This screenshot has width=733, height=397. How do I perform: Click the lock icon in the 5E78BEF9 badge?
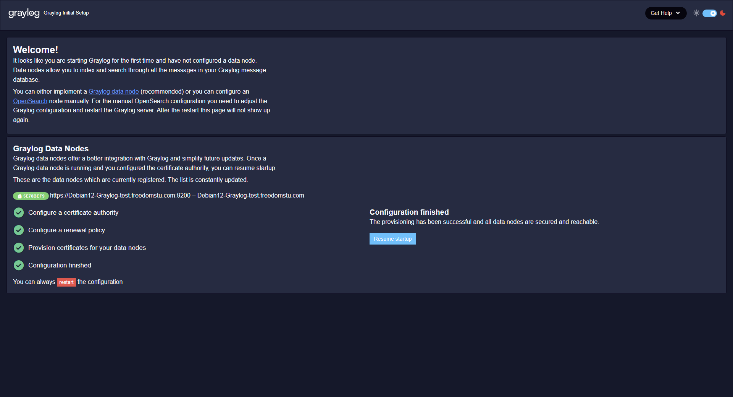tap(20, 196)
